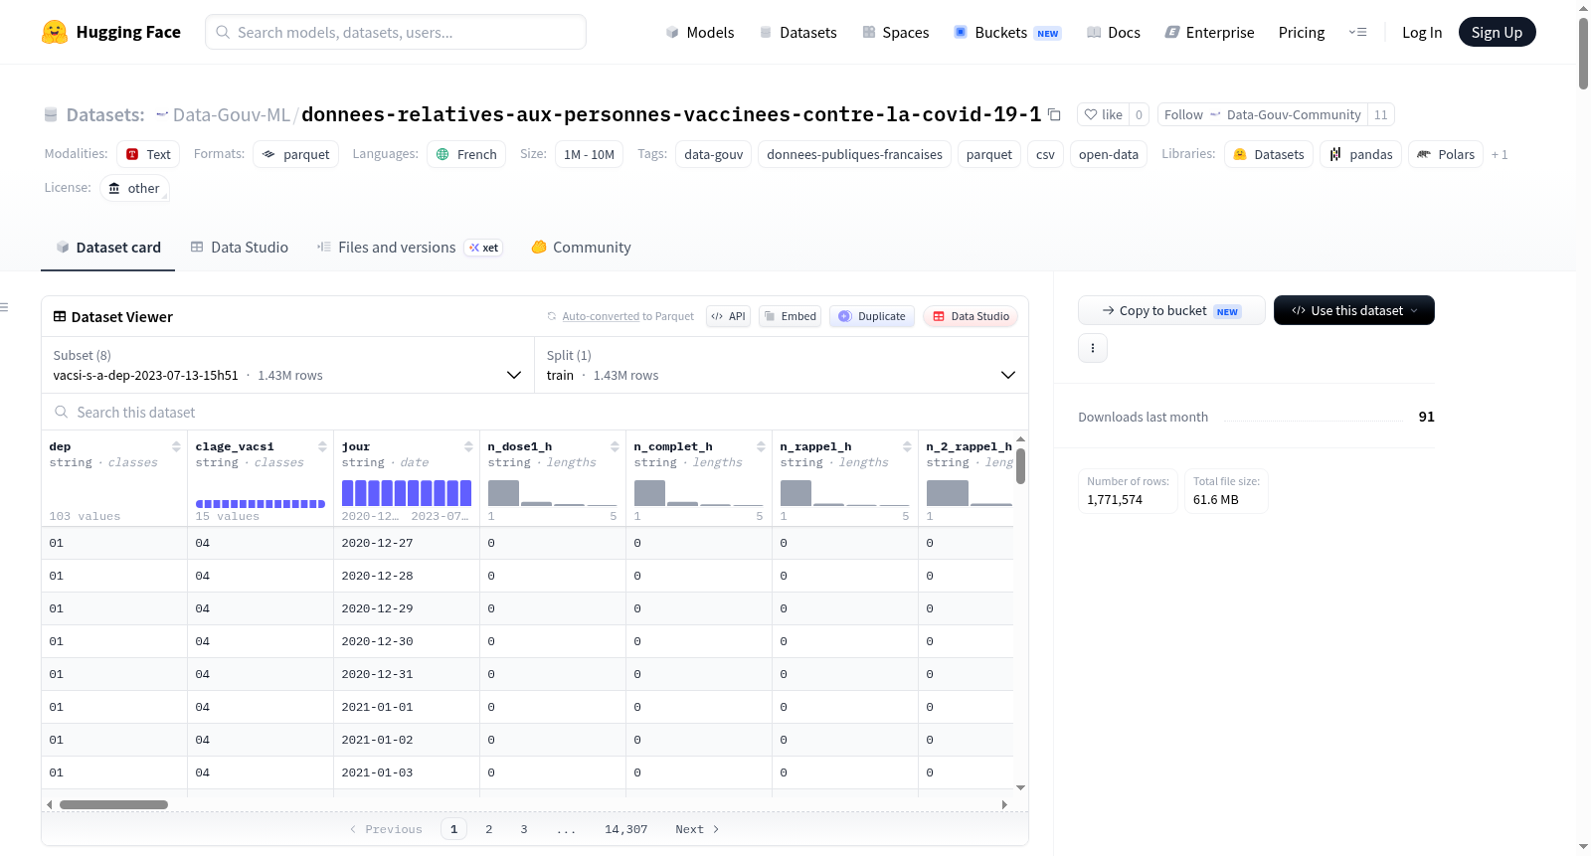Open the Community tab
The image size is (1591, 856).
pyautogui.click(x=581, y=248)
